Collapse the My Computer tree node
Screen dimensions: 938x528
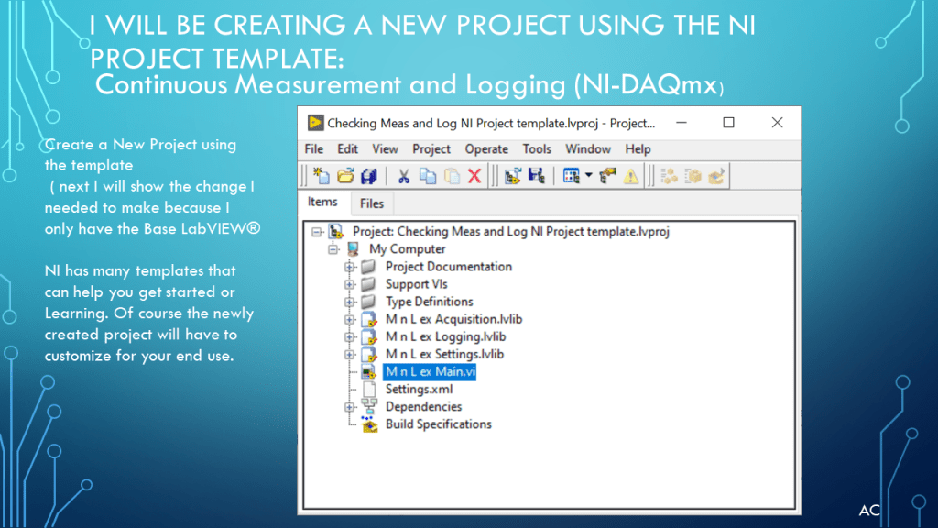(333, 249)
